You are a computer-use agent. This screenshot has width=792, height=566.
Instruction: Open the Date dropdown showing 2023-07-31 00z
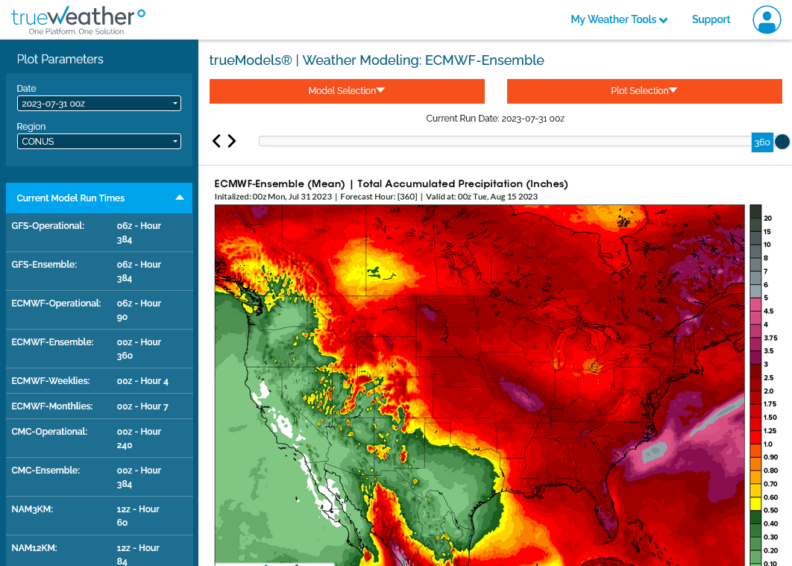pyautogui.click(x=99, y=104)
